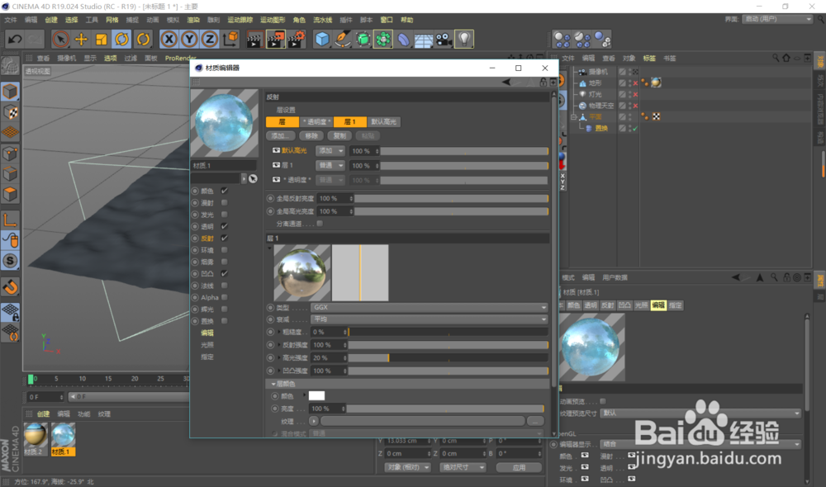The height and width of the screenshot is (487, 826).
Task: Render view with first clapperboard icon
Action: (x=254, y=40)
